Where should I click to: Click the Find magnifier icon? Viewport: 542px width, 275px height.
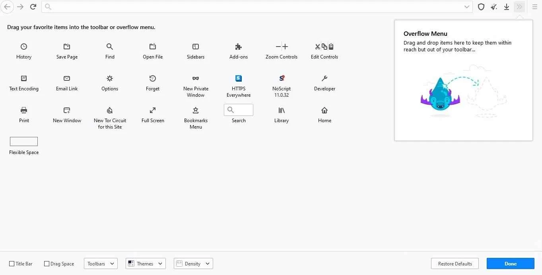[110, 47]
